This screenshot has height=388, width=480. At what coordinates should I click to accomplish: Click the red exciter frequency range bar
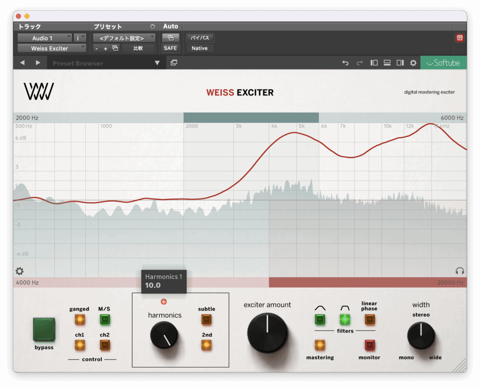tap(367, 282)
